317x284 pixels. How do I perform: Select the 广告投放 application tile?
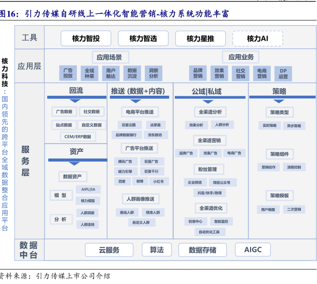pyautogui.click(x=68, y=73)
